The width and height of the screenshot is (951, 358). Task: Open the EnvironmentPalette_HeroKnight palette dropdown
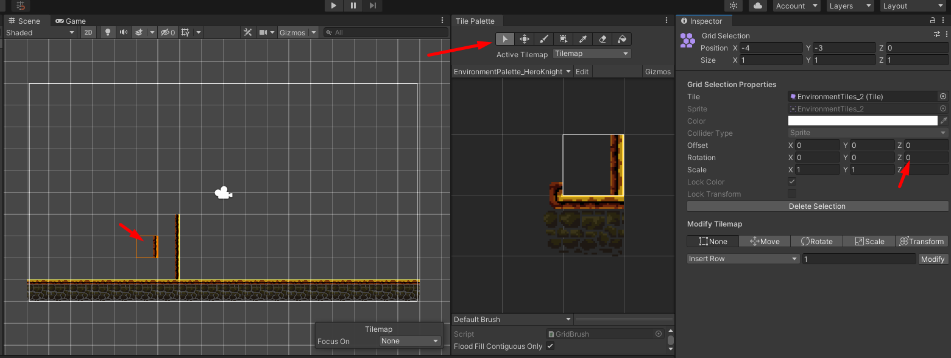tap(511, 71)
